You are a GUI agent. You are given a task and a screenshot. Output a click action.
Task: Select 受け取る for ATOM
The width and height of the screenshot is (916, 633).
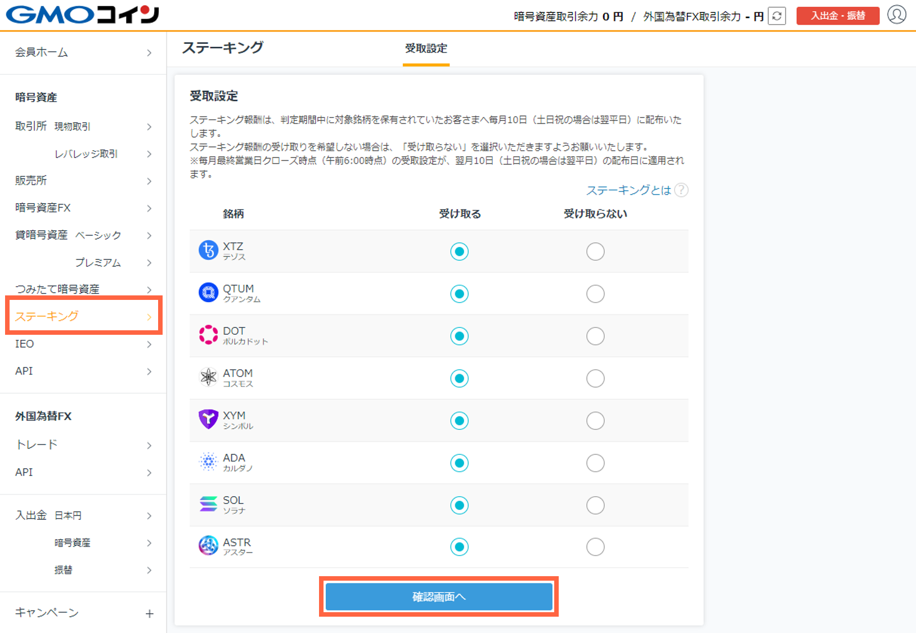click(459, 378)
